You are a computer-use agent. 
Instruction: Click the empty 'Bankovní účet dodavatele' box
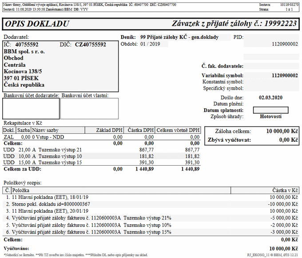31,109
